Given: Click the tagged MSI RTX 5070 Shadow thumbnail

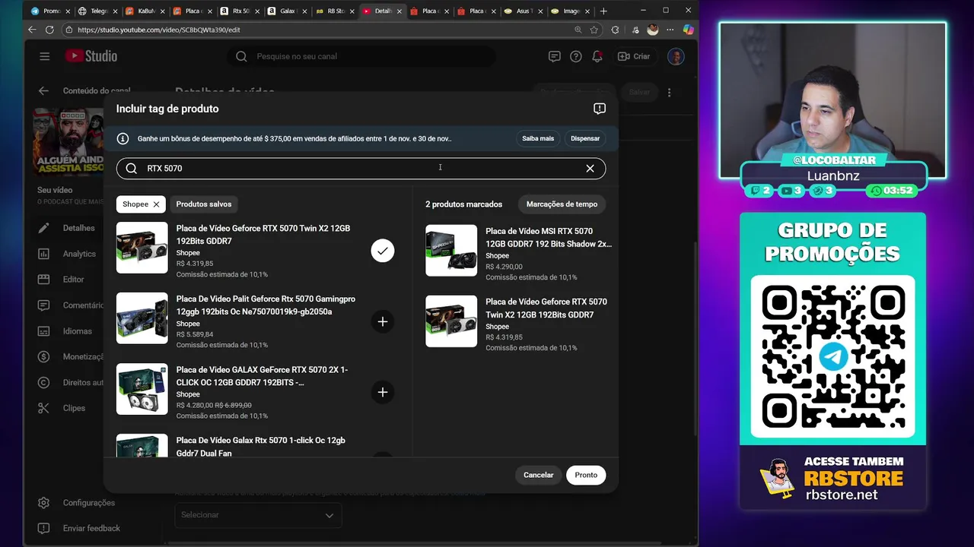Looking at the screenshot, I should [451, 251].
